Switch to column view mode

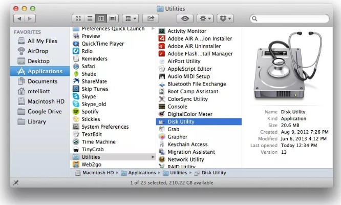tap(101, 19)
